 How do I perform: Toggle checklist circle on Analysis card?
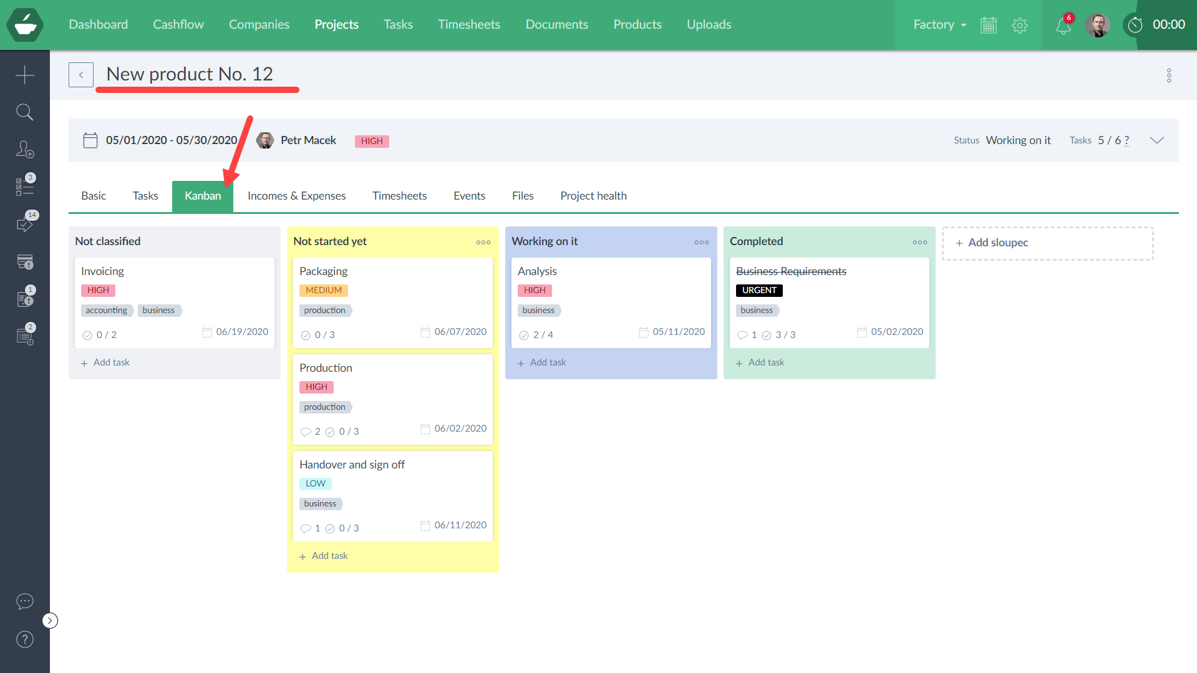[524, 336]
